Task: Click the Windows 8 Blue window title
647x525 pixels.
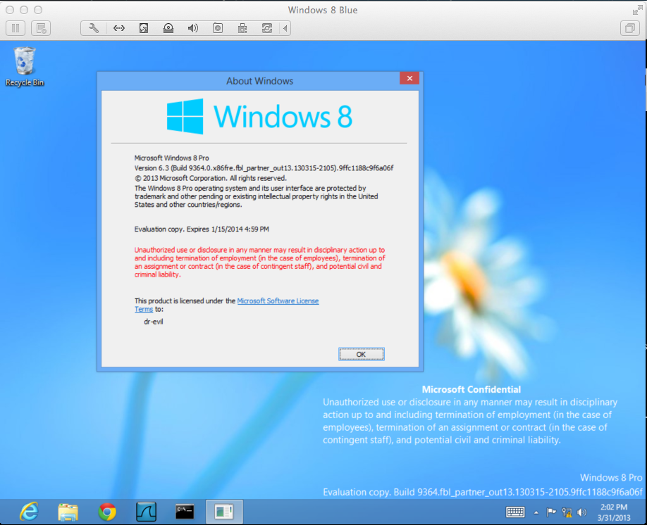Action: point(323,10)
